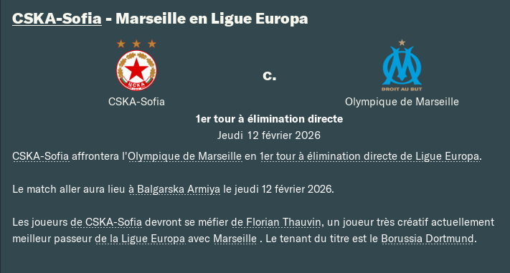Open the Borussia Dortmund link
The image size is (510, 273).
pos(428,239)
